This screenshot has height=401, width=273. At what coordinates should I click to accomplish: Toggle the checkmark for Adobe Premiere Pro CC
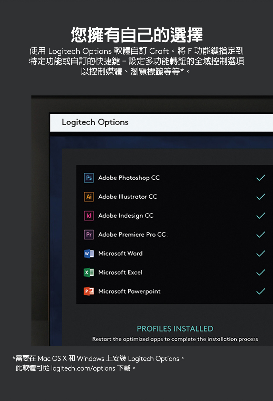[x=261, y=234]
